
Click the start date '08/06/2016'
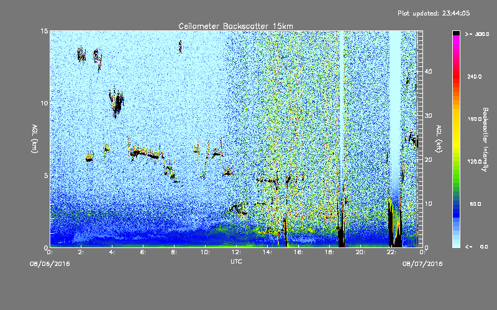click(50, 264)
